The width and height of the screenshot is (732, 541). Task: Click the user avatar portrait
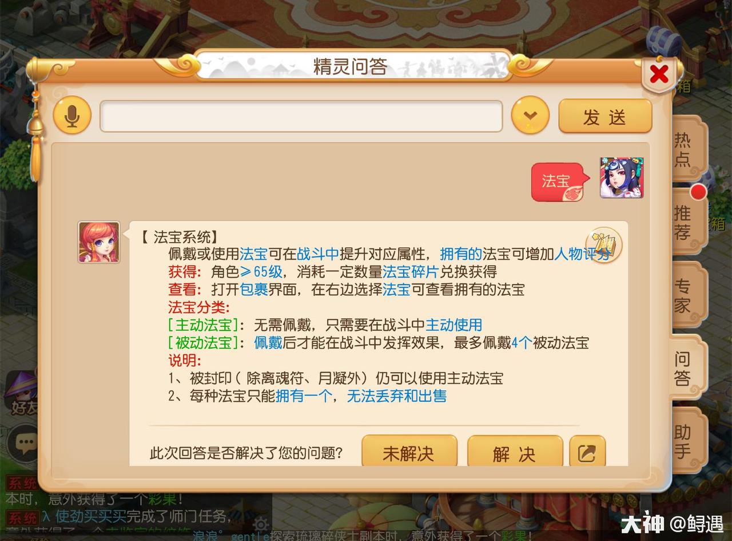(622, 178)
